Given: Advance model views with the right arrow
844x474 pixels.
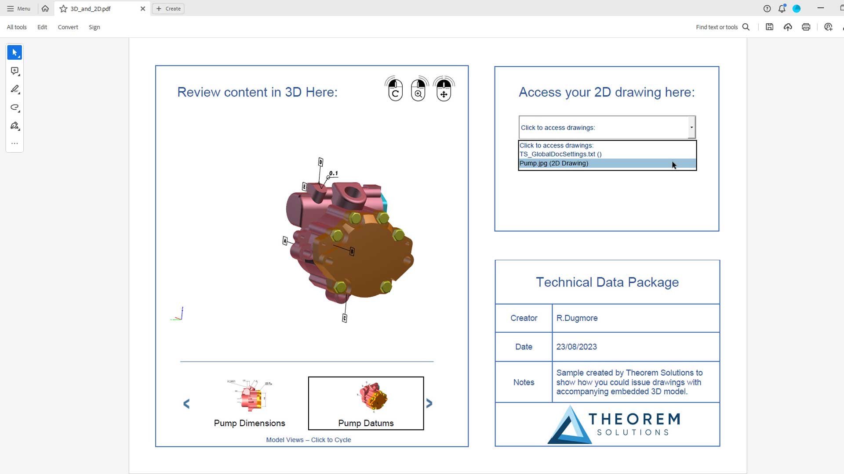Looking at the screenshot, I should pos(429,403).
